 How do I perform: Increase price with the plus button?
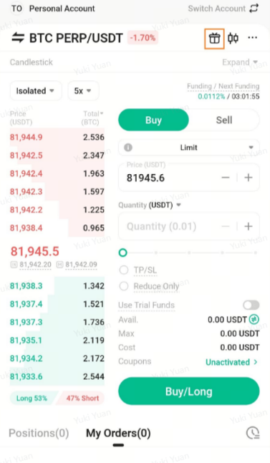click(x=249, y=178)
